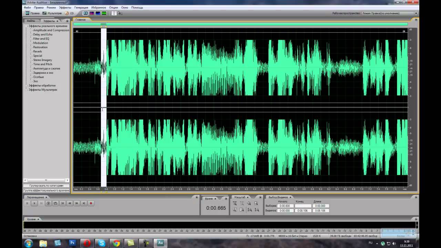
Task: Select Time and Pitch effects item
Action: click(x=43, y=64)
